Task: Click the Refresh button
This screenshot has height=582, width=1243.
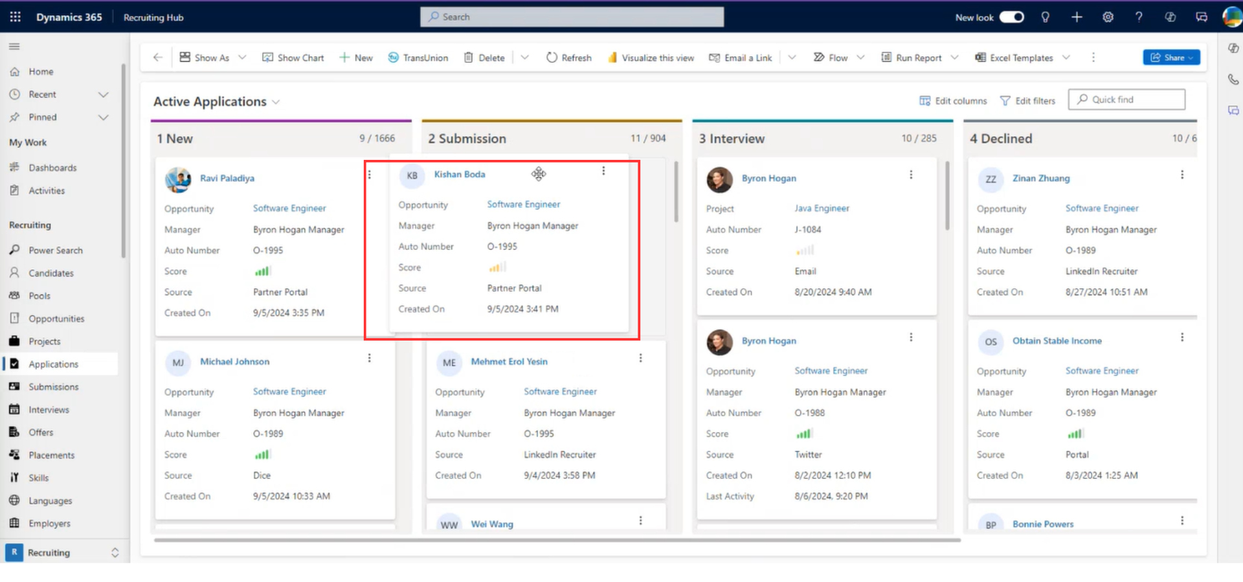Action: pyautogui.click(x=569, y=58)
